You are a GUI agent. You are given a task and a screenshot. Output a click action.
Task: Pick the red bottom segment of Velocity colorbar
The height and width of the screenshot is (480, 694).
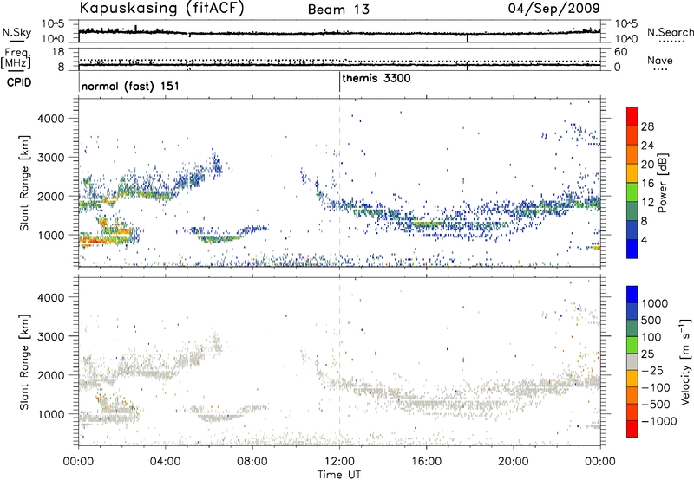tap(632, 429)
